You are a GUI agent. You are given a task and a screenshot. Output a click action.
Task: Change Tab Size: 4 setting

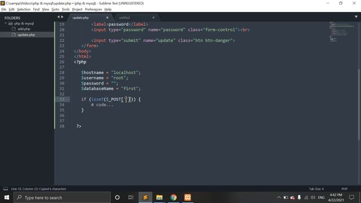coord(316,189)
